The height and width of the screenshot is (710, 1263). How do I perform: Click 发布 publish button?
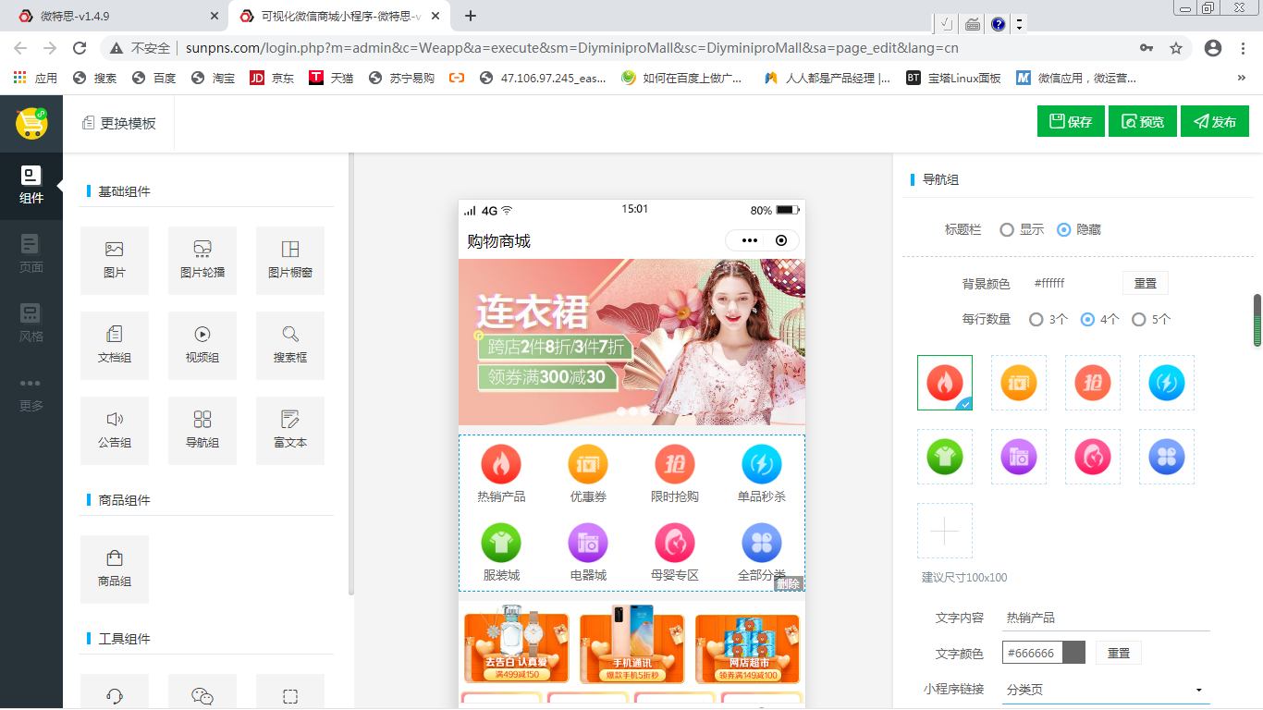[x=1215, y=121]
